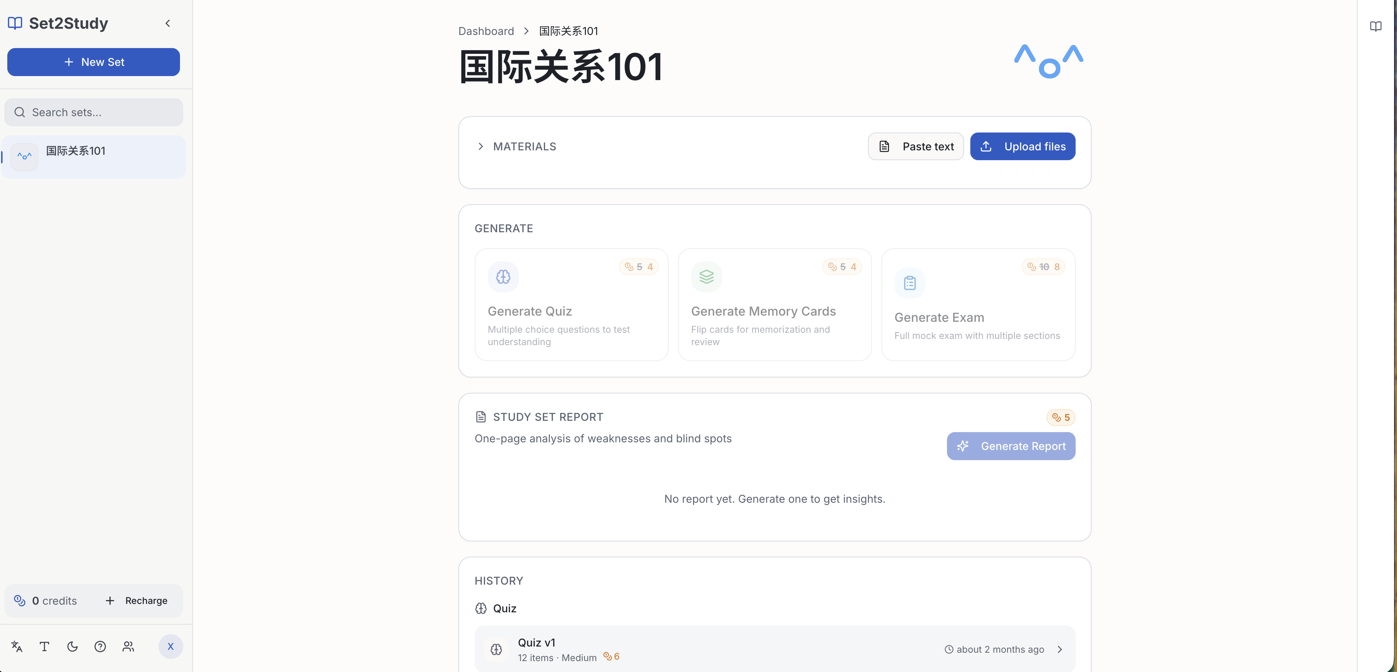Click the community users icon
The height and width of the screenshot is (672, 1397).
pos(128,647)
